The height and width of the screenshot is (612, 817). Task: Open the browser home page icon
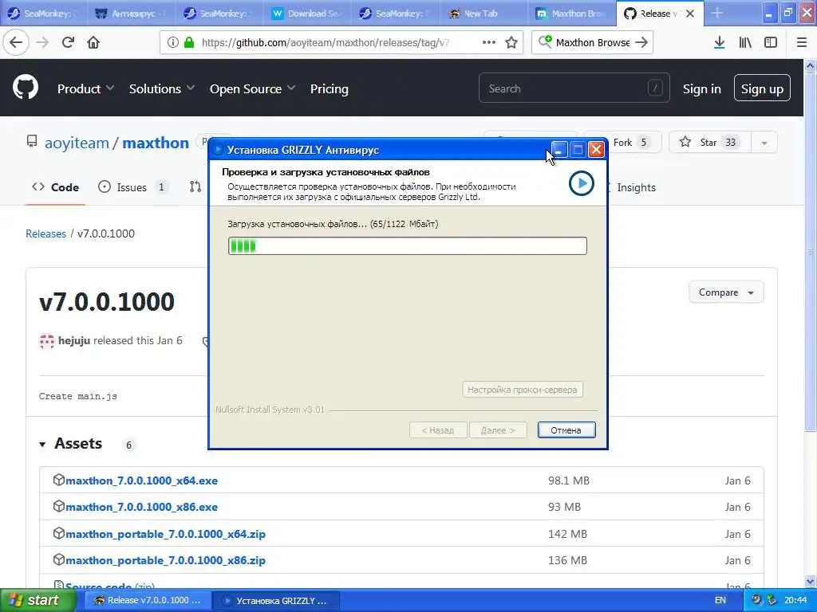tap(93, 42)
